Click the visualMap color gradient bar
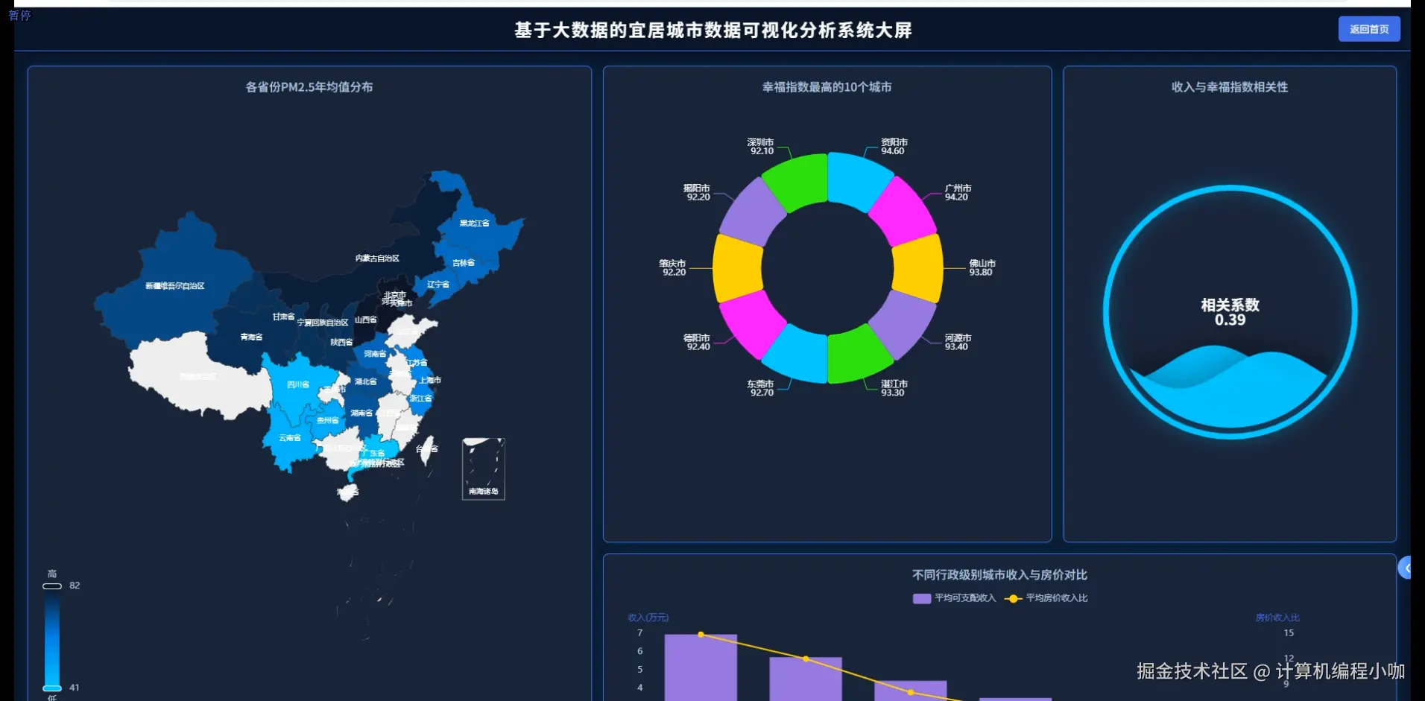The image size is (1425, 701). coord(52,637)
